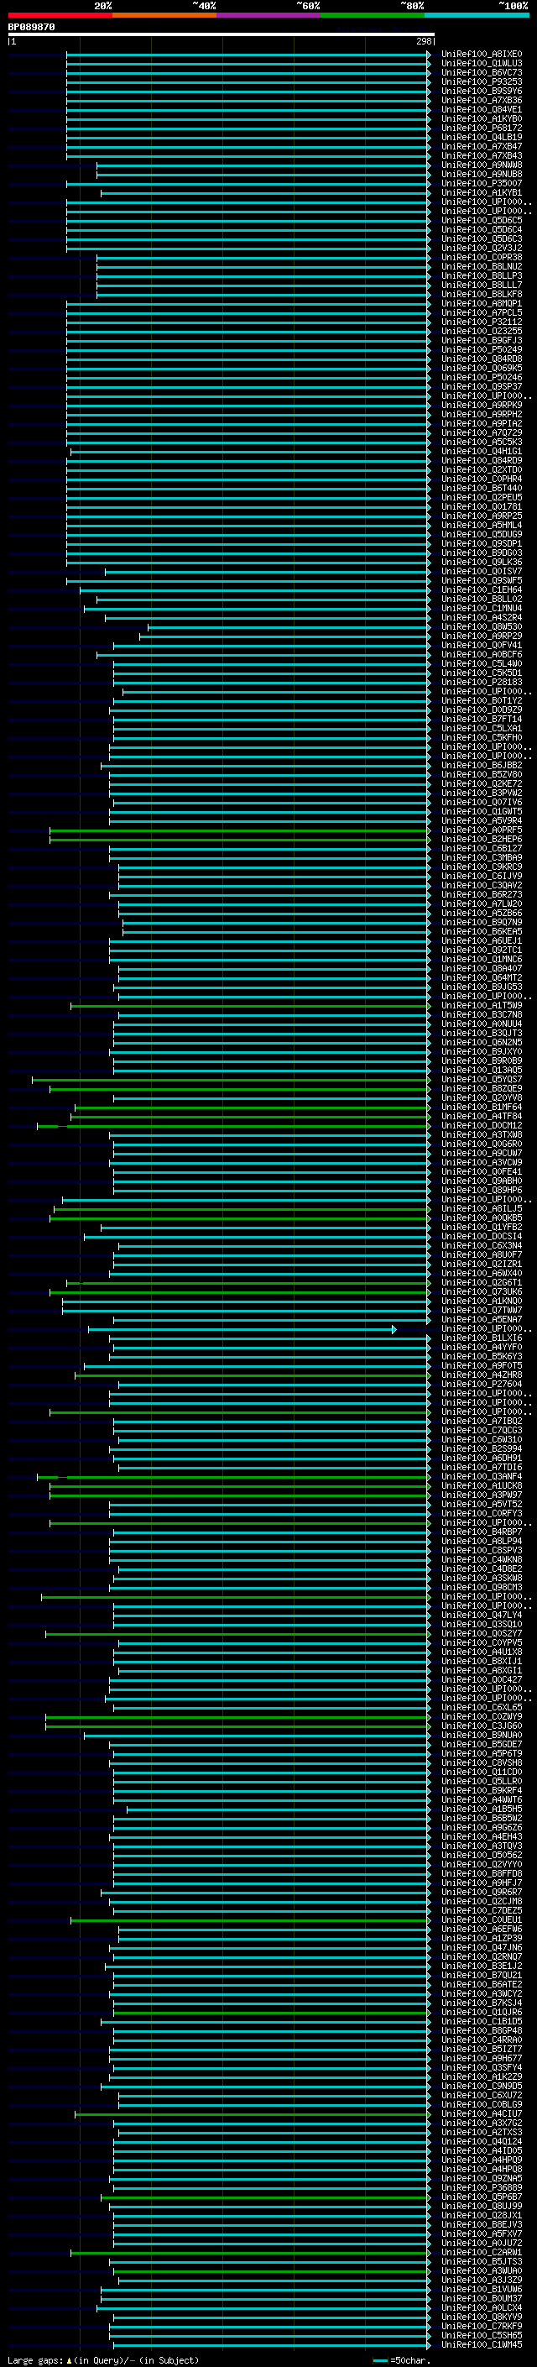Select label UniRef100_C2ARW1
The image size is (537, 2367).
pyautogui.click(x=482, y=2252)
